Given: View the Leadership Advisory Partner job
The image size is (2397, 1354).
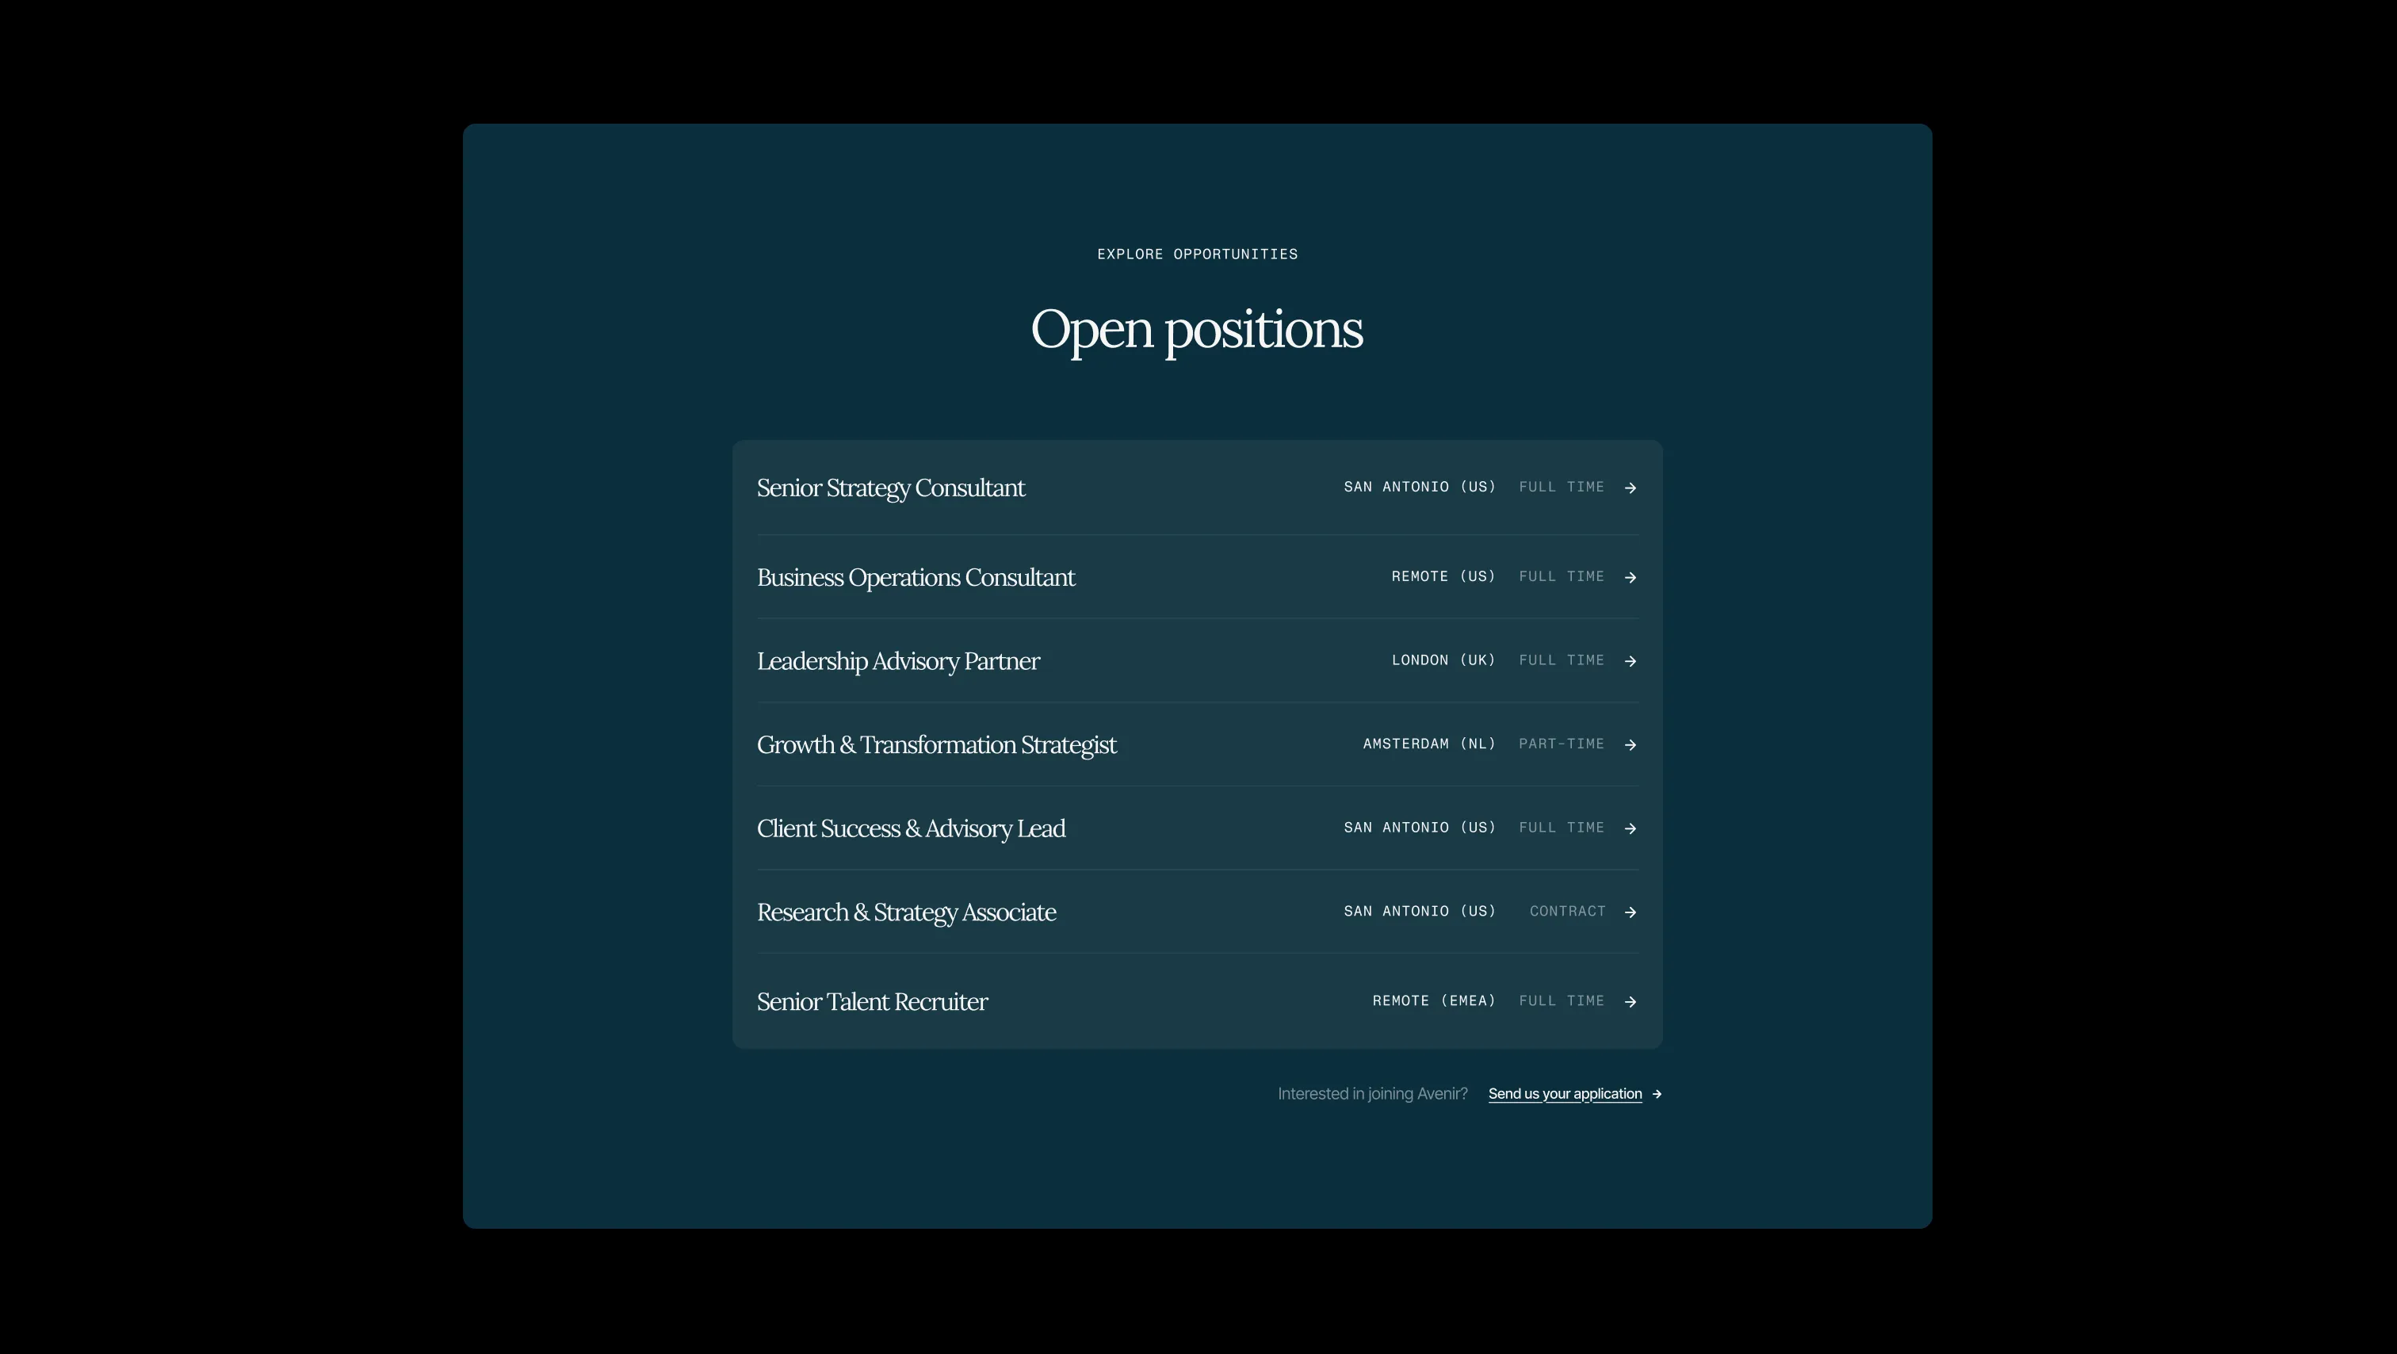Looking at the screenshot, I should 1198,660.
